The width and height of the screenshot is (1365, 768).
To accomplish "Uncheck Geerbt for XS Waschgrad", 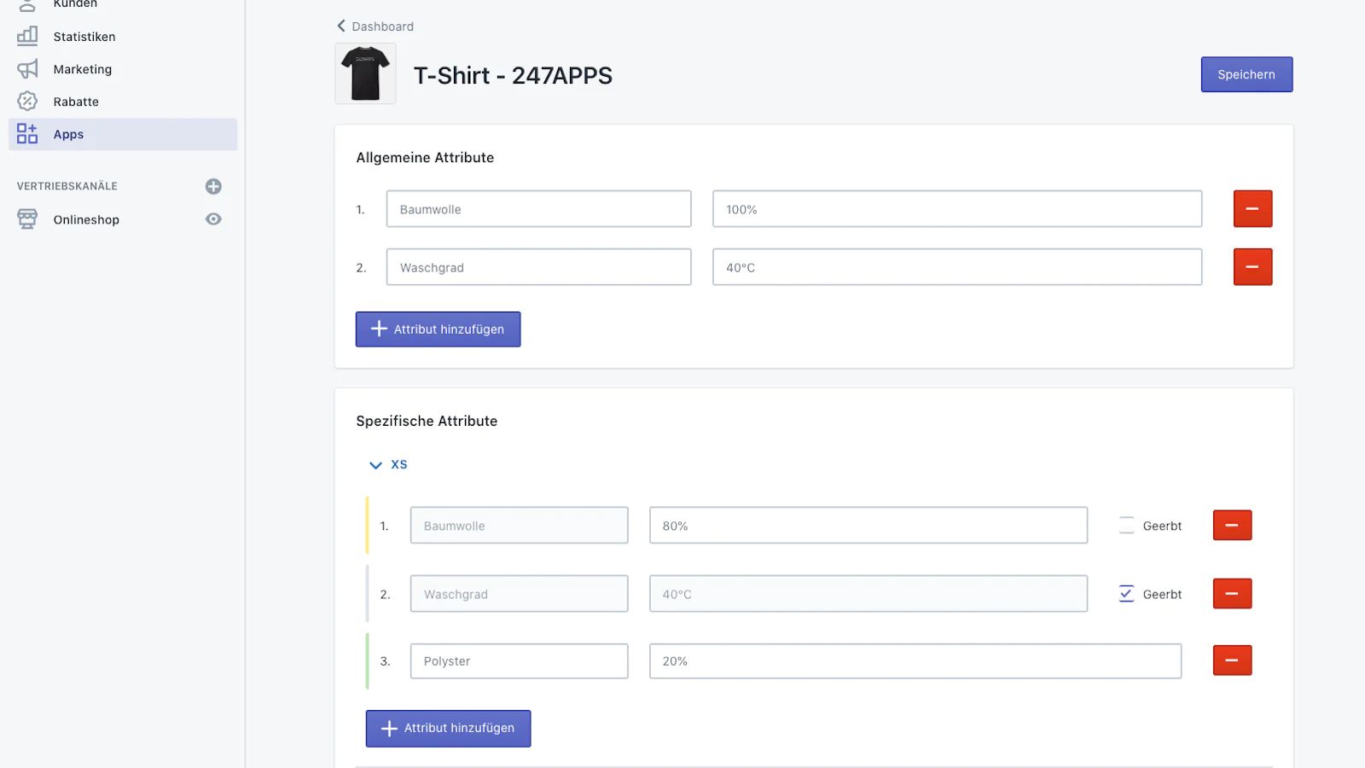I will click(x=1126, y=594).
